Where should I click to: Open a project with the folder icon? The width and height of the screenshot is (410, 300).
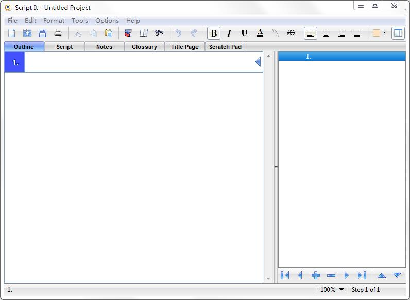(x=27, y=33)
